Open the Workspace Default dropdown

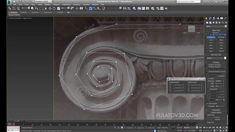pos(44,1)
